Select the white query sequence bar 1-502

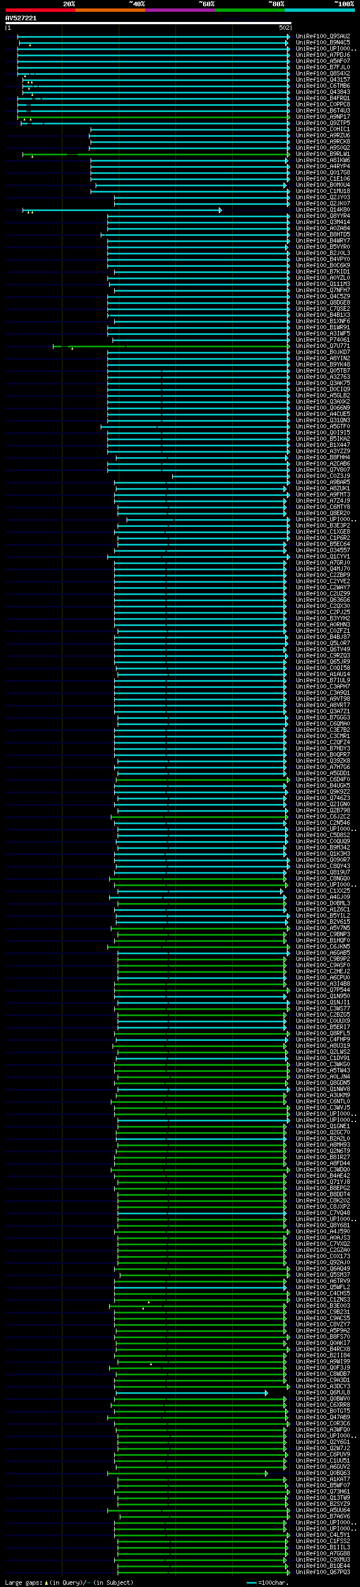click(148, 23)
